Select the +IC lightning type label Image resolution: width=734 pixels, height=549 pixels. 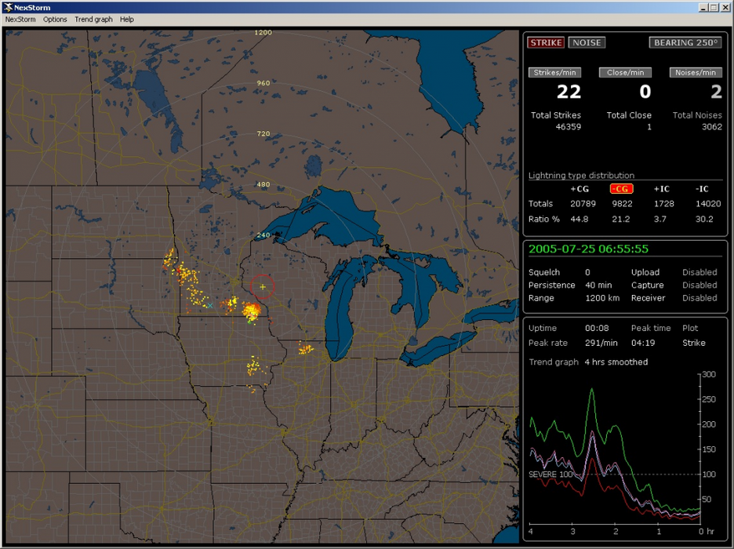[662, 188]
